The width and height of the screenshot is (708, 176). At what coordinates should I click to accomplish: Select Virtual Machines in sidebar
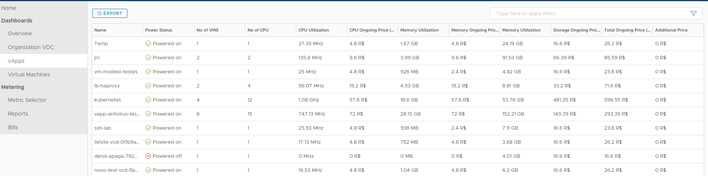(29, 75)
